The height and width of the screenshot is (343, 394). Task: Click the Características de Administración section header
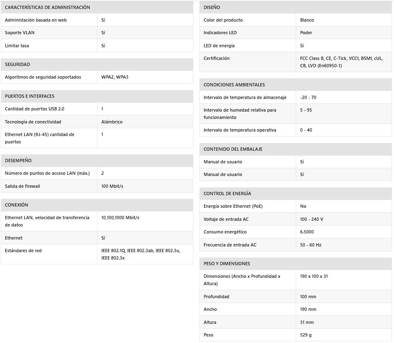click(x=47, y=7)
